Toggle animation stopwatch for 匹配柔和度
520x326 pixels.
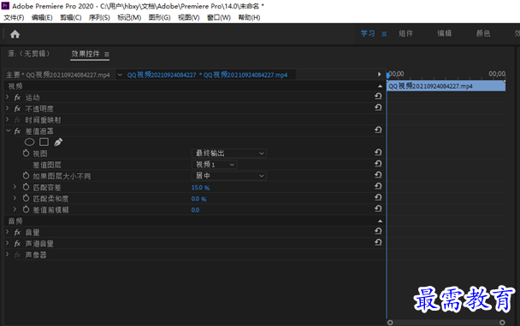tap(26, 198)
